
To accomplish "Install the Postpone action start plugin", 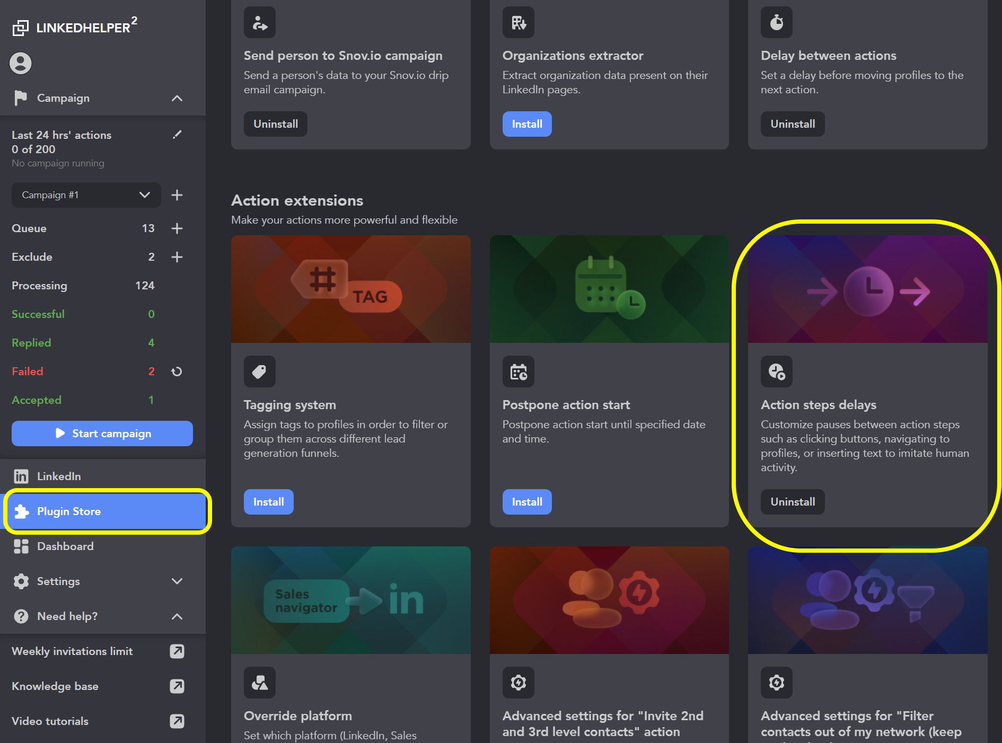I will [x=527, y=502].
